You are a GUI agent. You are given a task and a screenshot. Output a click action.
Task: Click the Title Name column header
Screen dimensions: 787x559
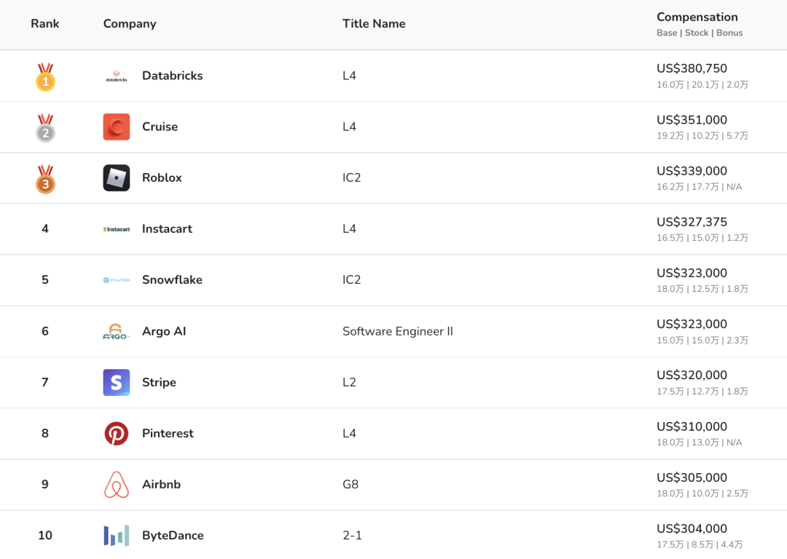click(374, 23)
